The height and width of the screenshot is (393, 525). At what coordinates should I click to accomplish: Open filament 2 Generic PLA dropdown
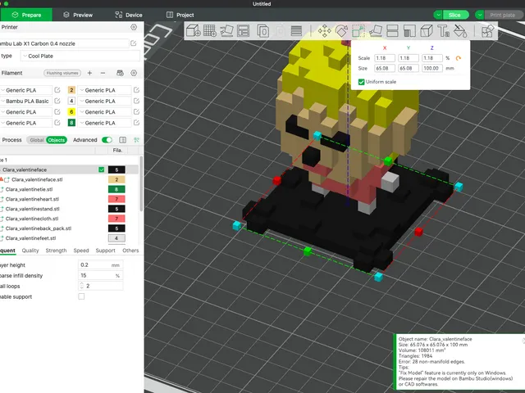(x=104, y=90)
